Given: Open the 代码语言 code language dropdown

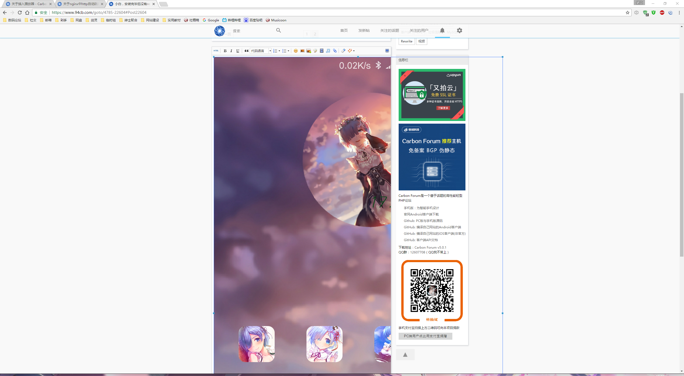Looking at the screenshot, I should pyautogui.click(x=261, y=51).
